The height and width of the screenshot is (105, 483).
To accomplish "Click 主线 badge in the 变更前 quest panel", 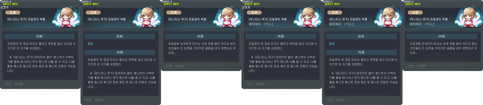I will (13, 12).
